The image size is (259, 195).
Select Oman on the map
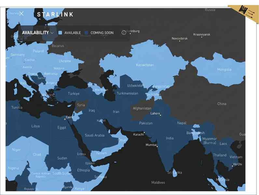pyautogui.click(x=123, y=140)
